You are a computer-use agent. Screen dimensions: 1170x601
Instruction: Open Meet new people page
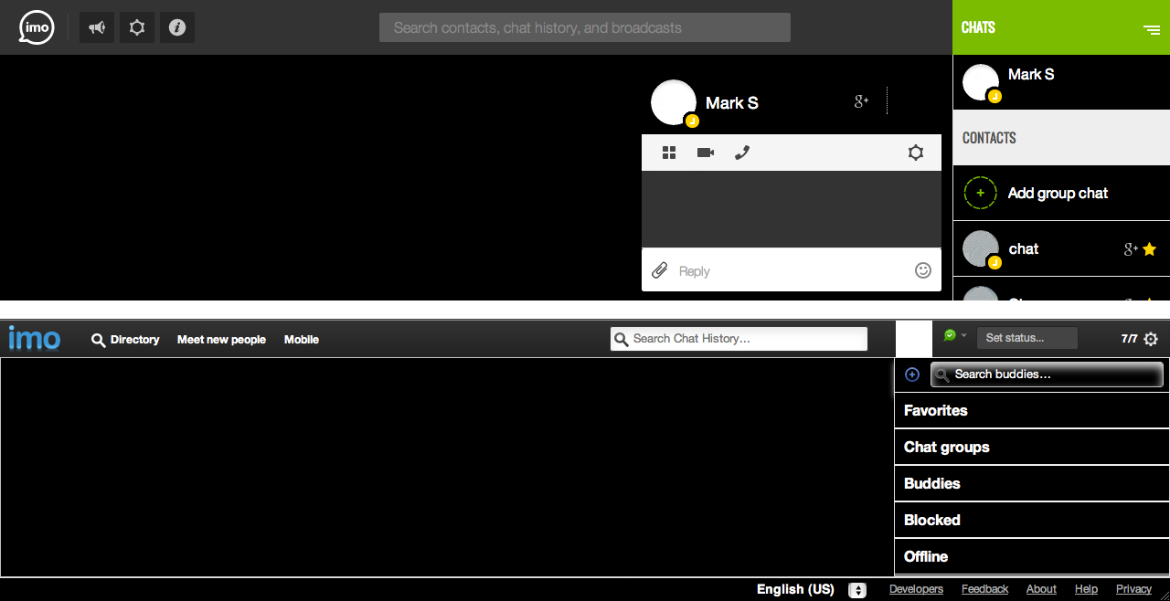[x=221, y=340]
